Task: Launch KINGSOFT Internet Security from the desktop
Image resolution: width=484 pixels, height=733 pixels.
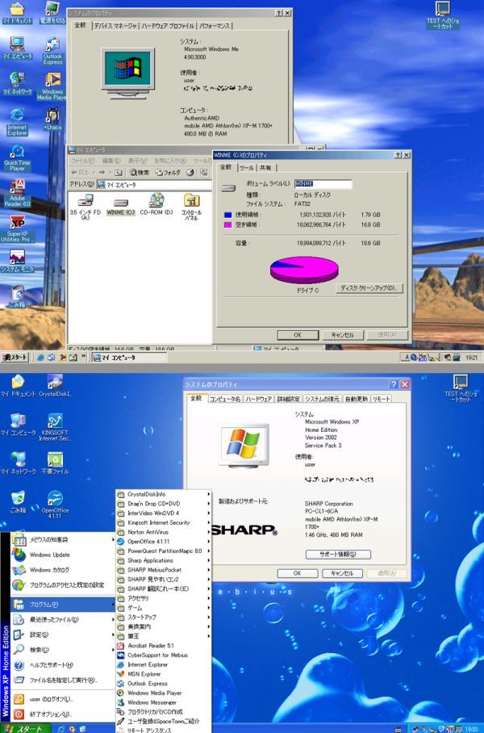Action: 55,421
